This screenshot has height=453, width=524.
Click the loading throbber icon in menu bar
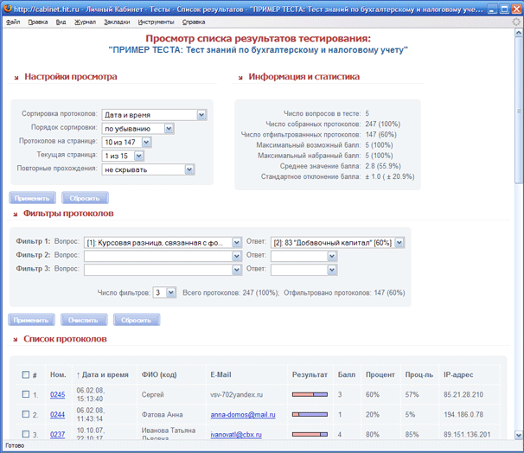click(x=516, y=22)
